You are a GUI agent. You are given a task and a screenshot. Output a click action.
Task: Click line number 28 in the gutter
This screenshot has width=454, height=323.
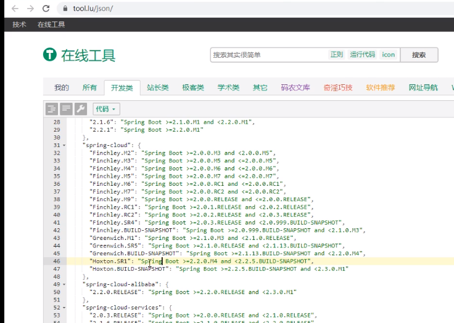pyautogui.click(x=57, y=122)
